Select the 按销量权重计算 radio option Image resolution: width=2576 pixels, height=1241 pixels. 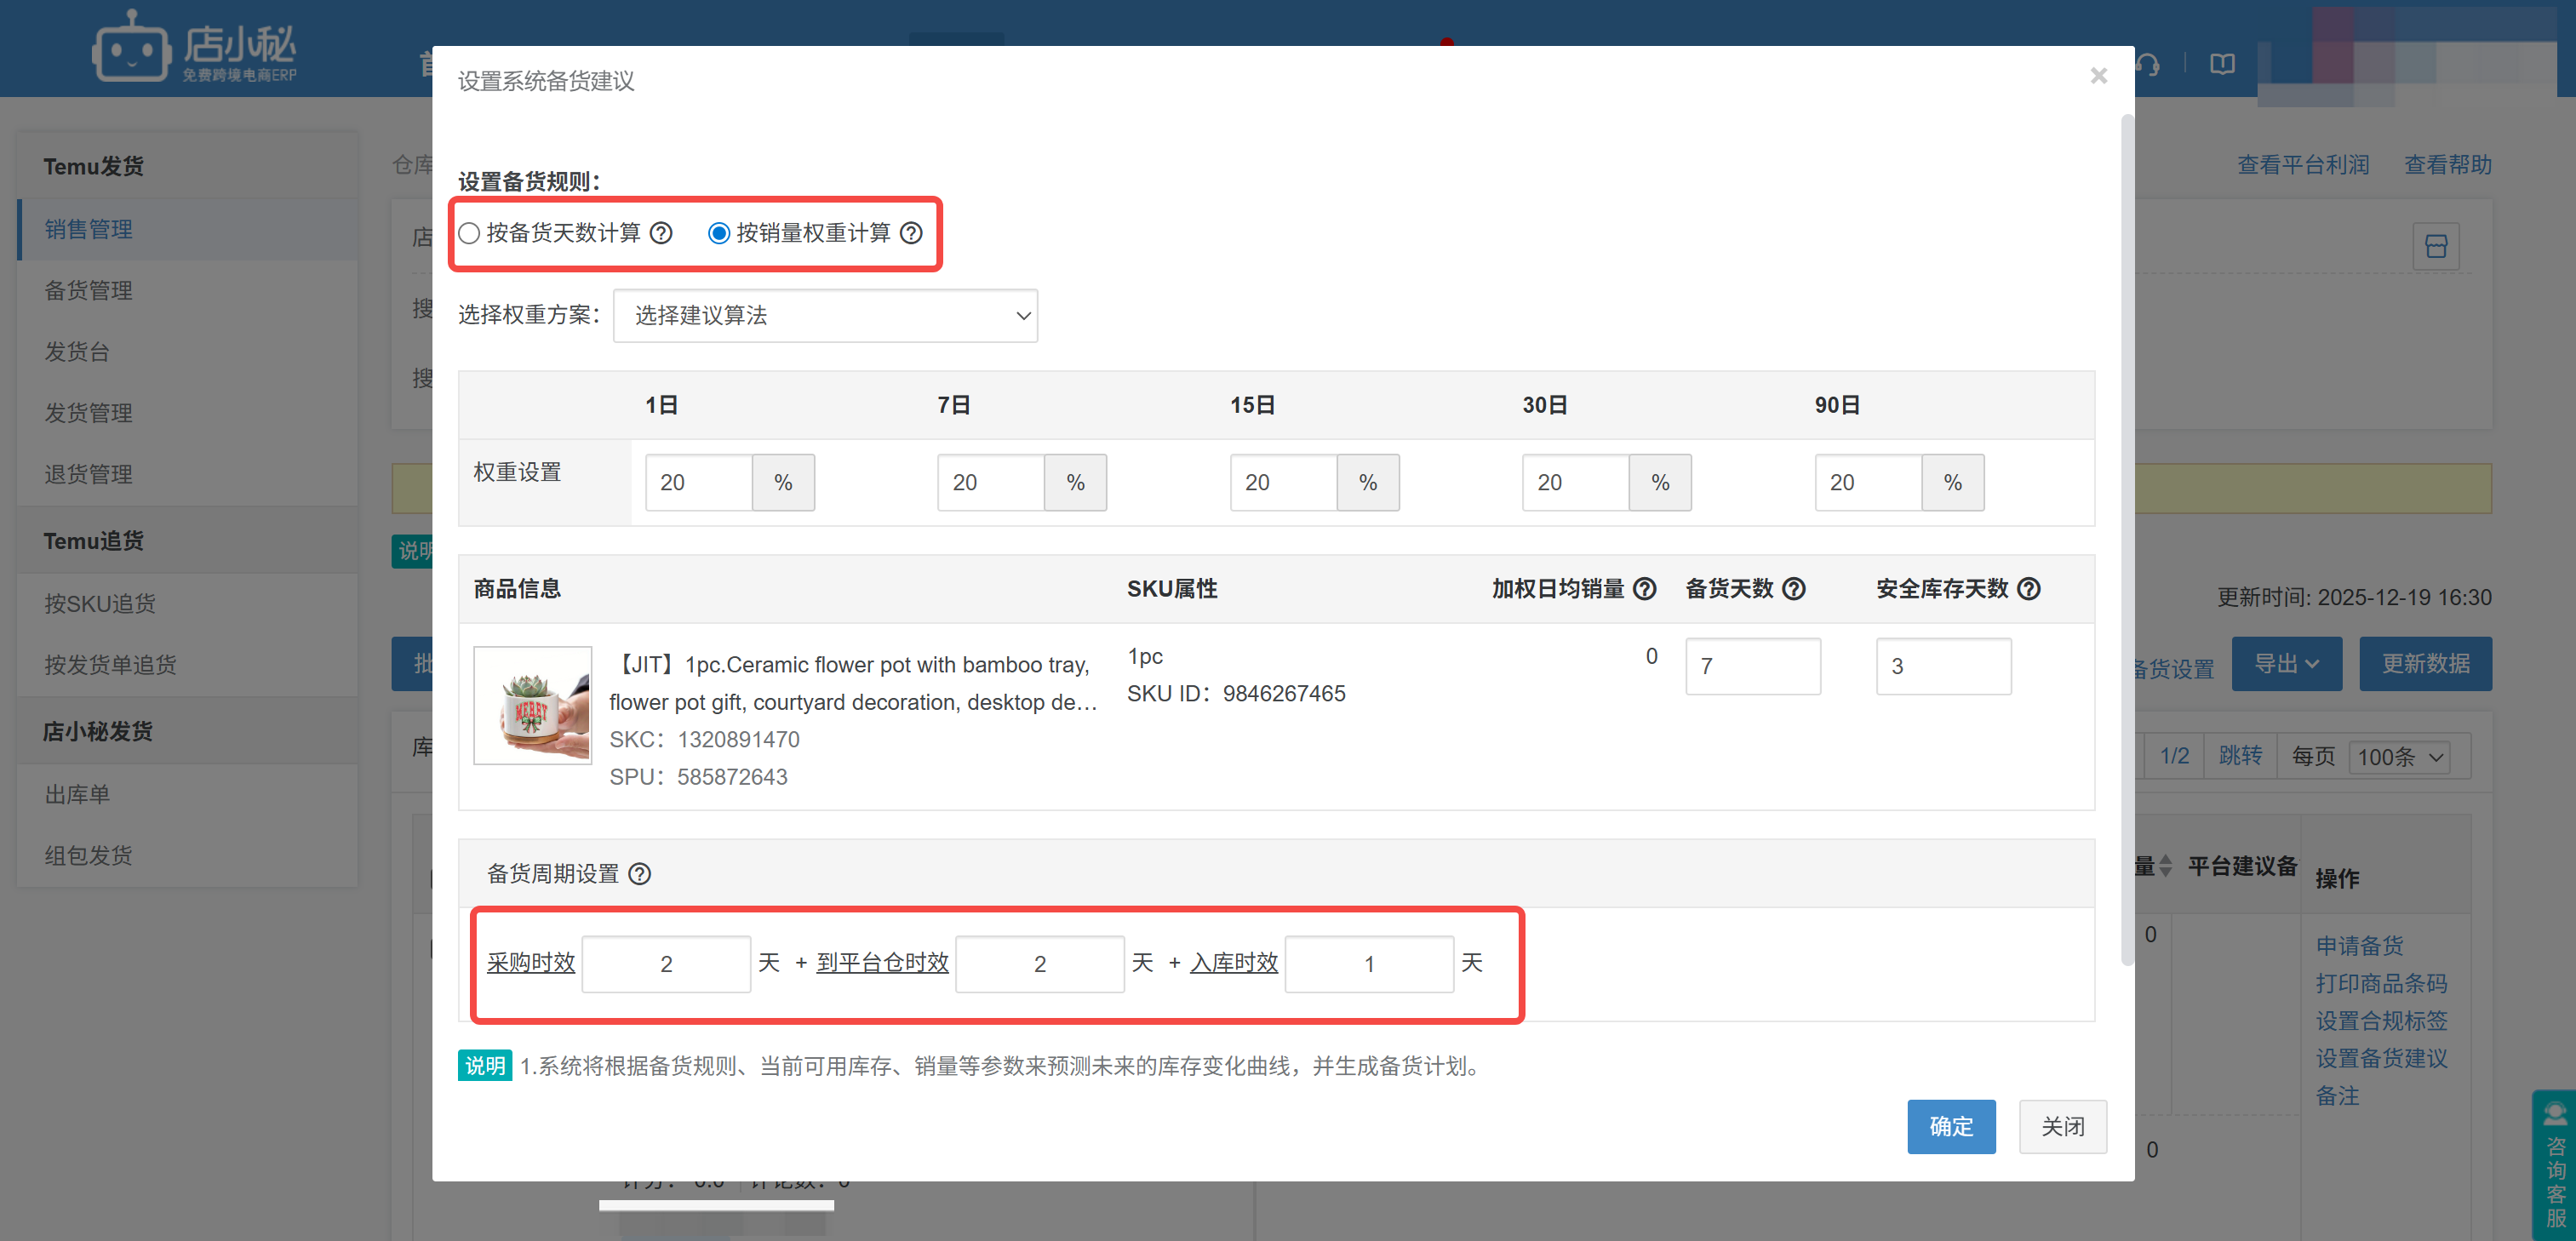point(719,233)
